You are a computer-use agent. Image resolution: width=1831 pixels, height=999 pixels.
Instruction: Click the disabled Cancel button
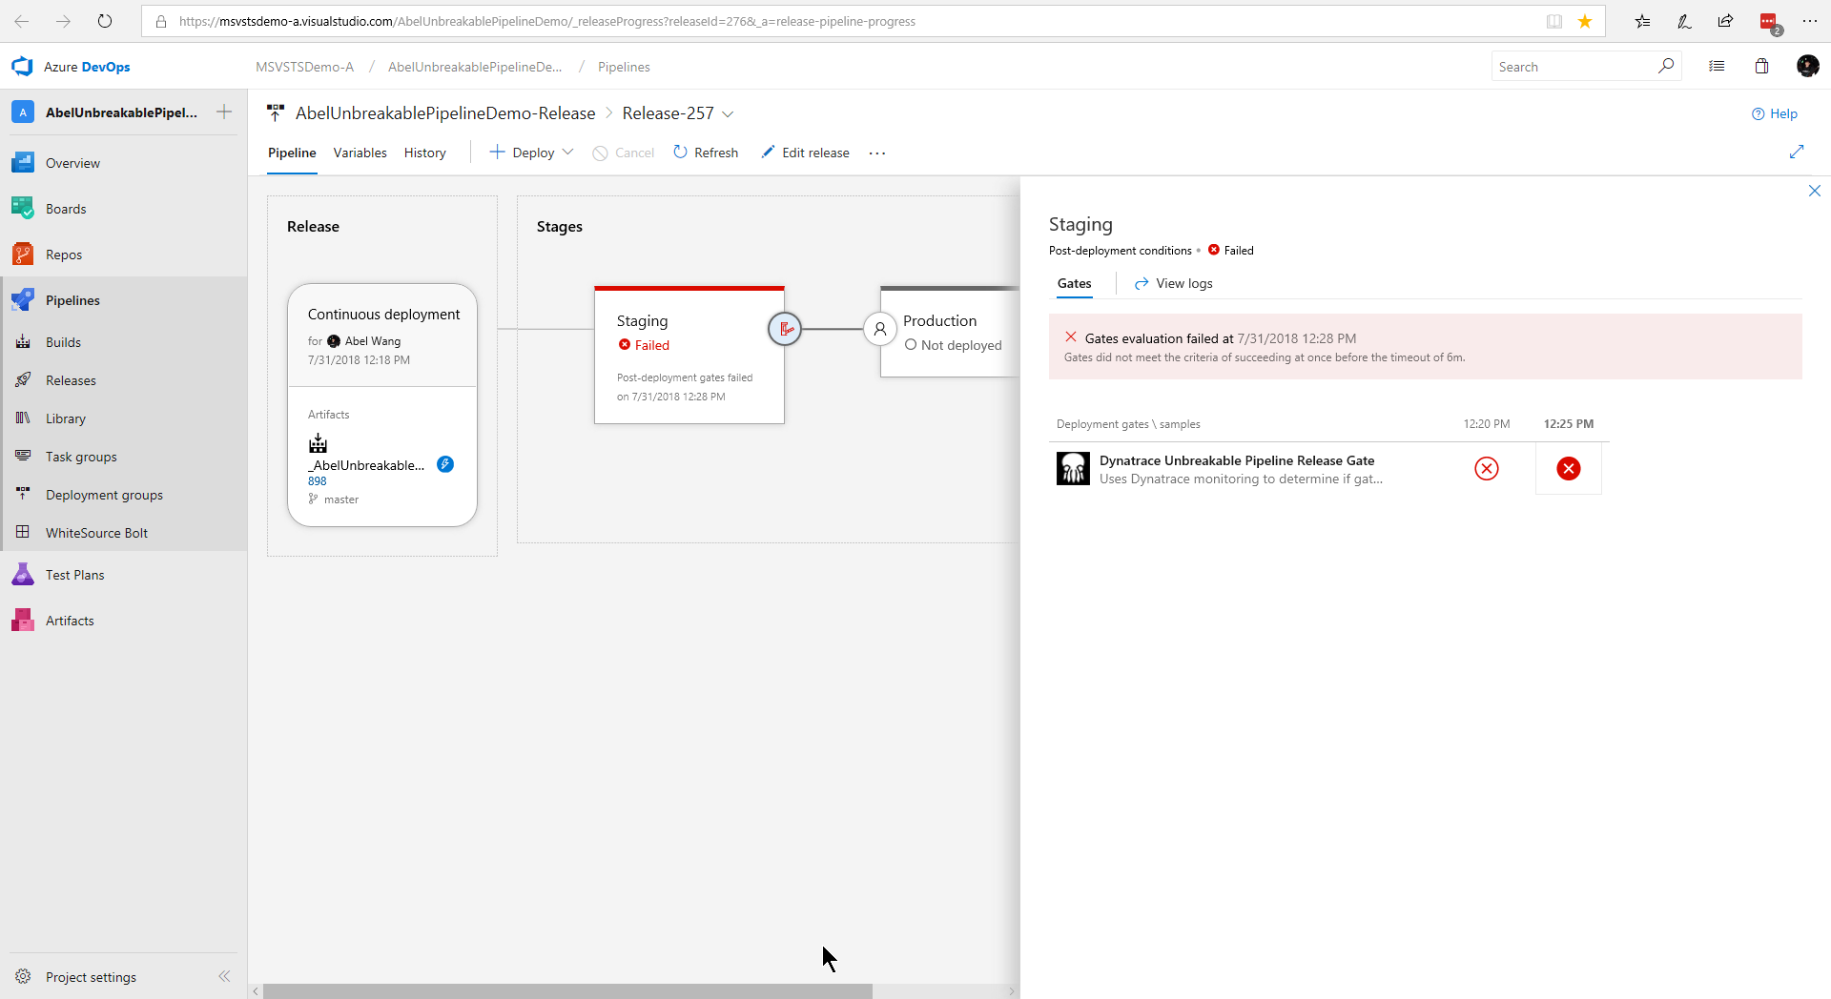(x=624, y=153)
